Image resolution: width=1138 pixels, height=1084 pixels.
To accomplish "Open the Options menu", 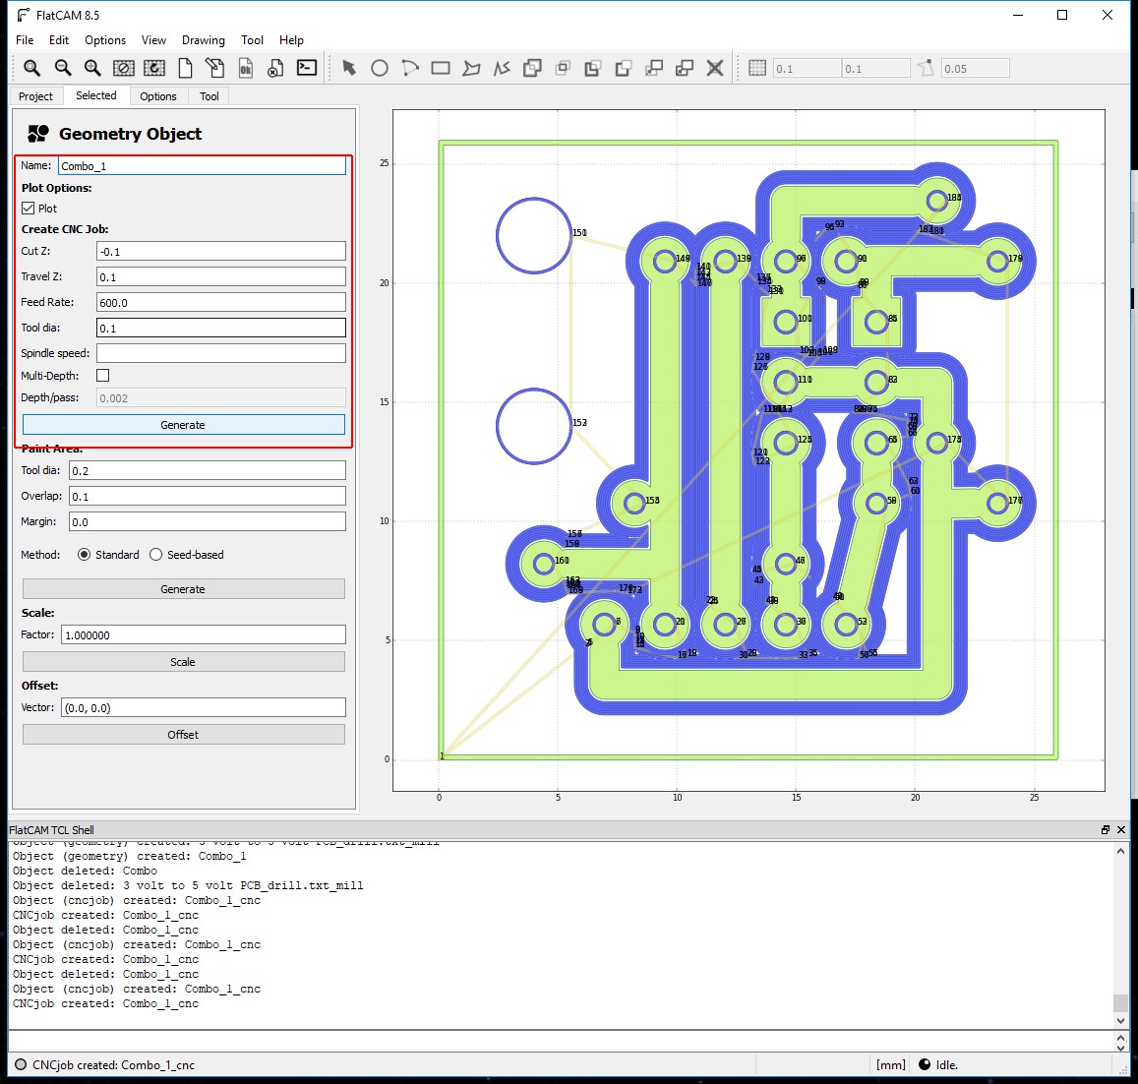I will tap(105, 40).
